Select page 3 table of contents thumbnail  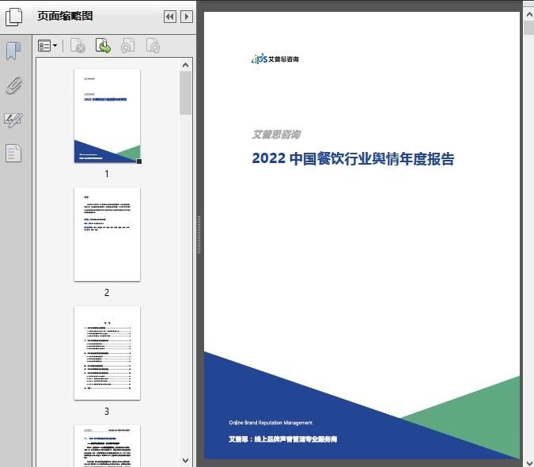click(x=108, y=353)
